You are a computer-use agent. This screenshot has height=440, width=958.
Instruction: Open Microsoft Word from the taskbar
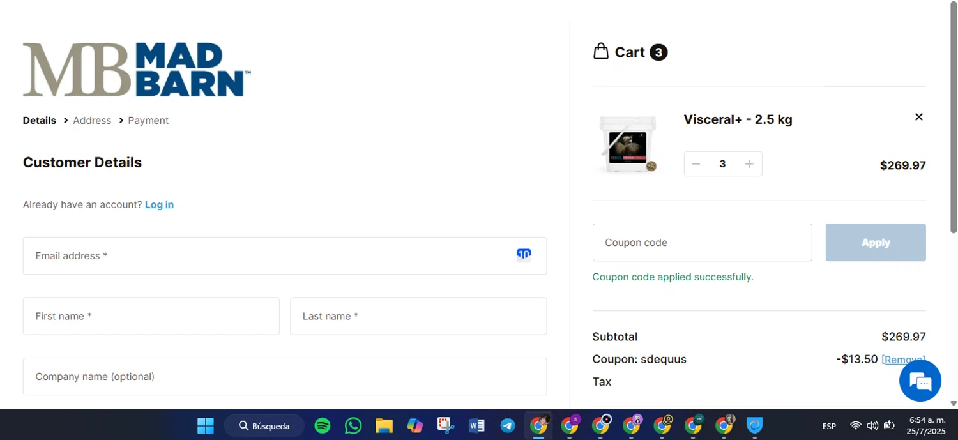[476, 425]
